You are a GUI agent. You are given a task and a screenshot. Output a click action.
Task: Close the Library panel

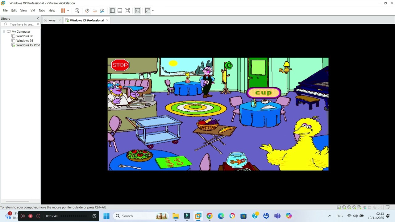(x=38, y=18)
